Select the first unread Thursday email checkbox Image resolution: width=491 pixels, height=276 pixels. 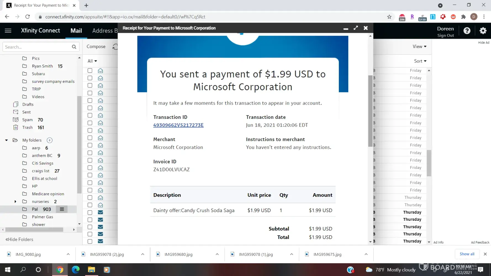(x=90, y=212)
